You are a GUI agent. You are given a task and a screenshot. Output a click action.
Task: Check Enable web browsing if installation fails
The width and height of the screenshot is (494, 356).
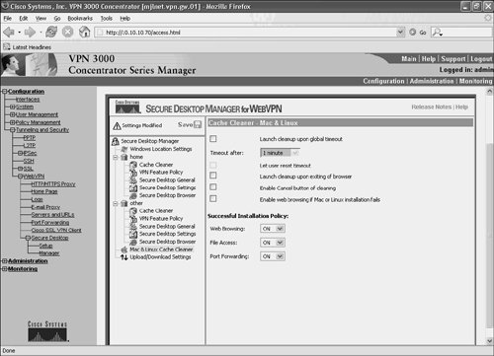click(x=213, y=198)
